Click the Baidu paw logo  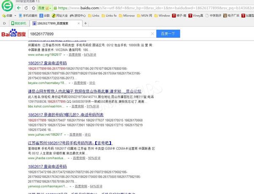click(14, 33)
